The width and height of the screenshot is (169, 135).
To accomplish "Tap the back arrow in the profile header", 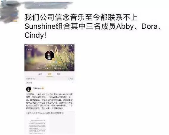I will 27,50.
